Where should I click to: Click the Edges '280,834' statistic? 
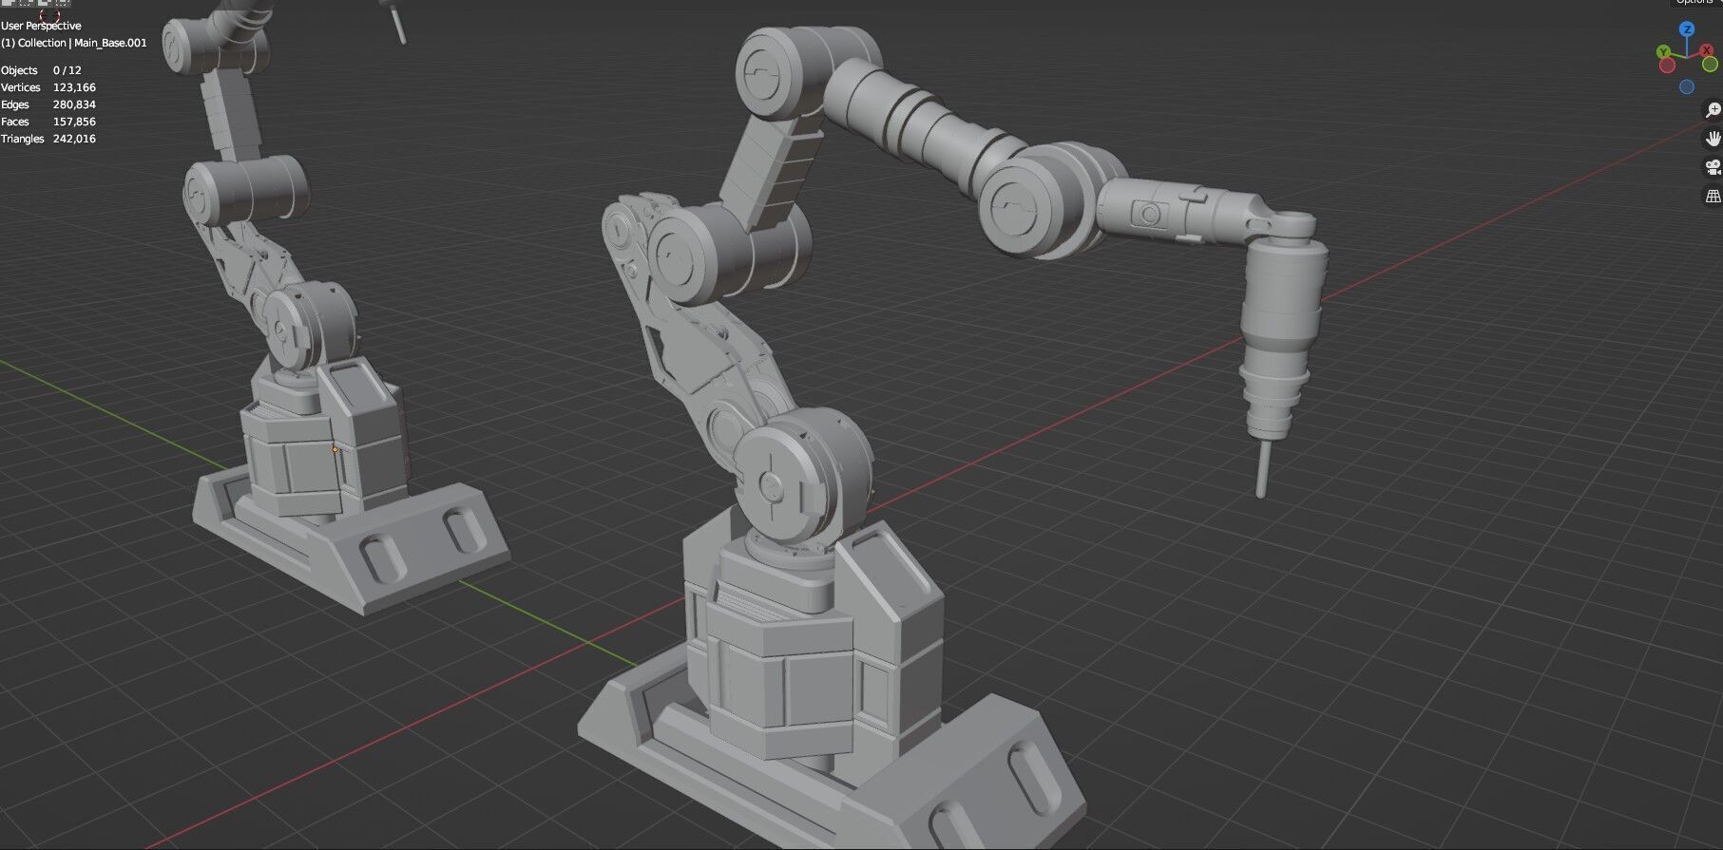[74, 104]
